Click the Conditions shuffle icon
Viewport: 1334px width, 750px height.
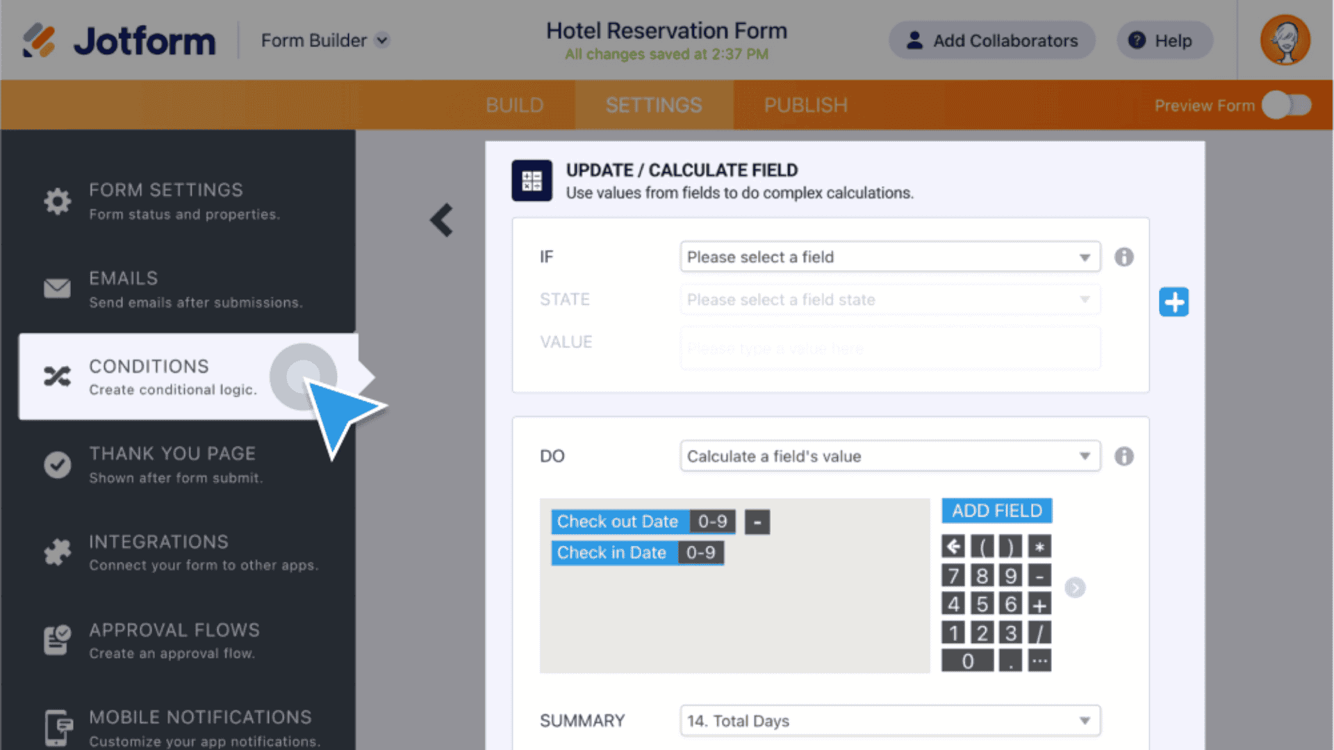pyautogui.click(x=58, y=377)
